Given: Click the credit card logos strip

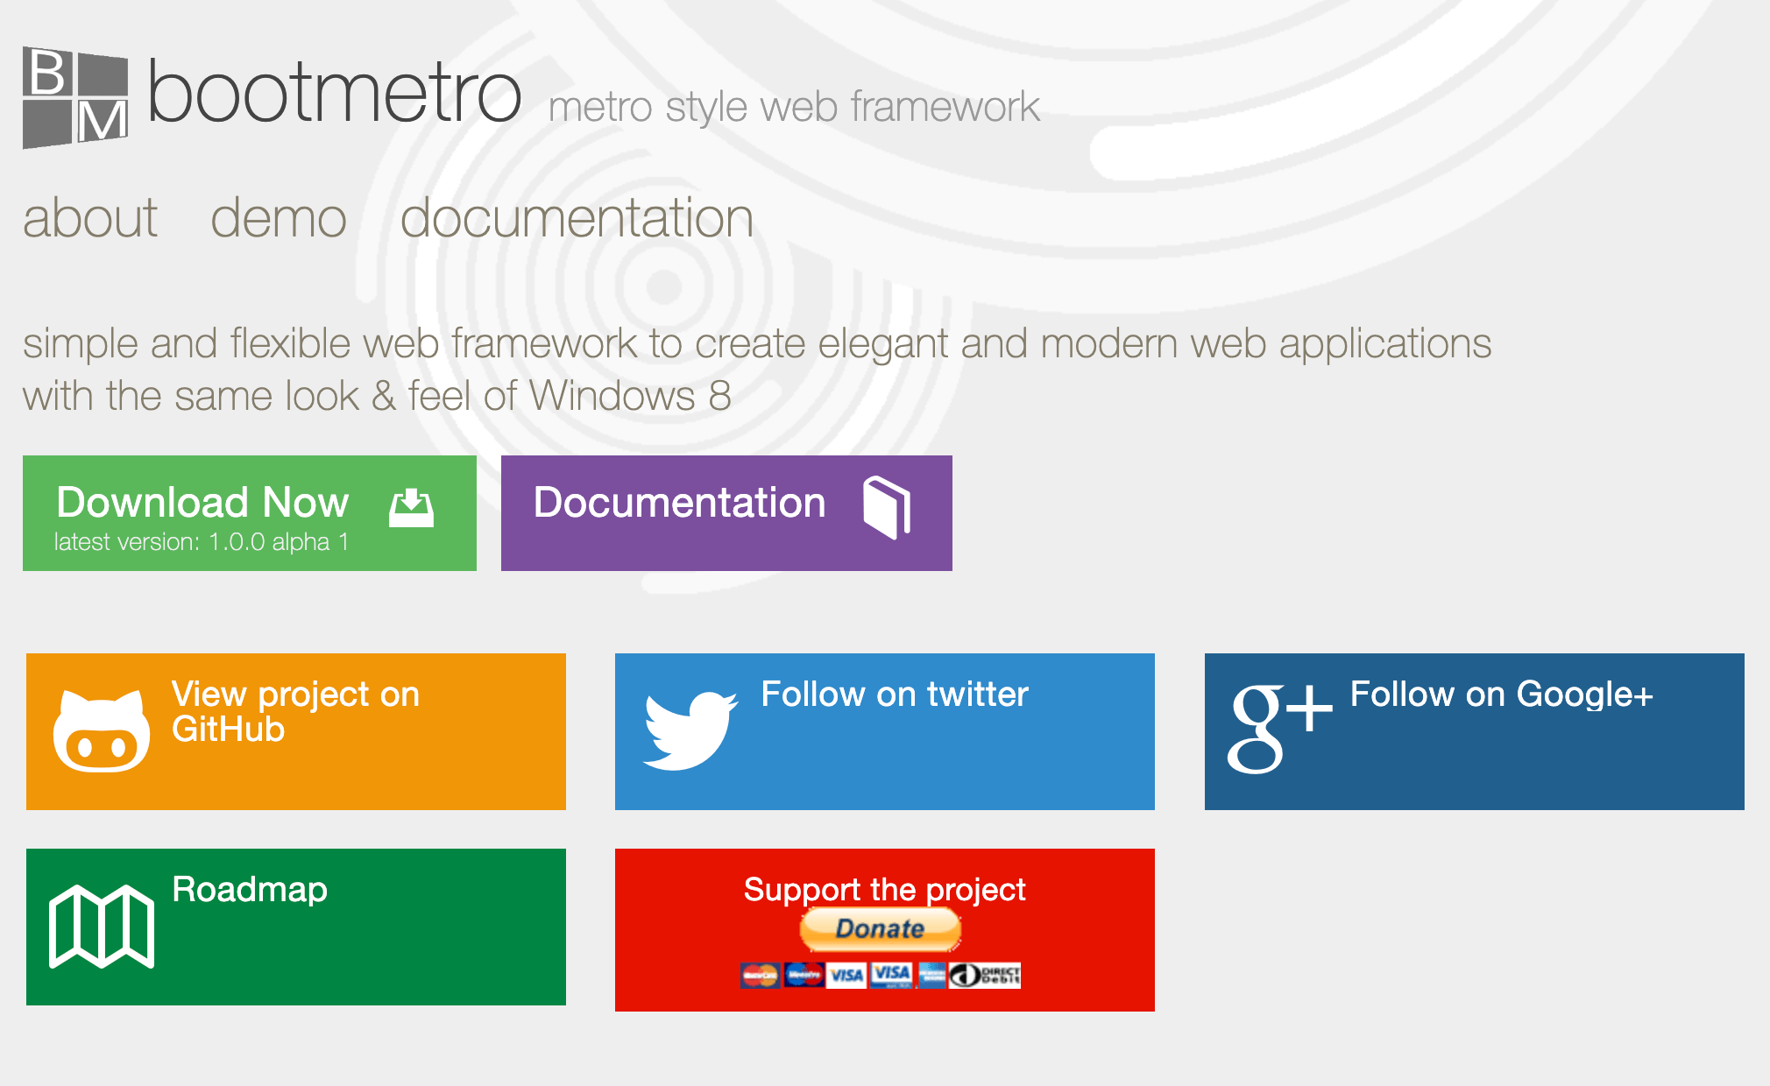Looking at the screenshot, I should point(881,975).
